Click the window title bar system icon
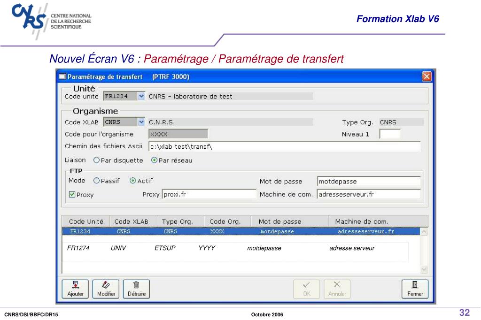The image size is (481, 320). point(62,76)
